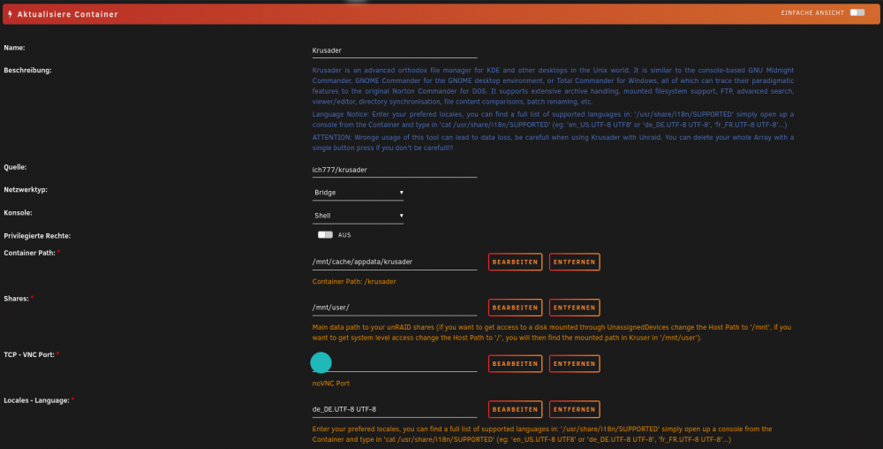This screenshot has height=449, width=883.
Task: Click the lightning icon beside Aktualisiere Container
Action: click(x=10, y=14)
